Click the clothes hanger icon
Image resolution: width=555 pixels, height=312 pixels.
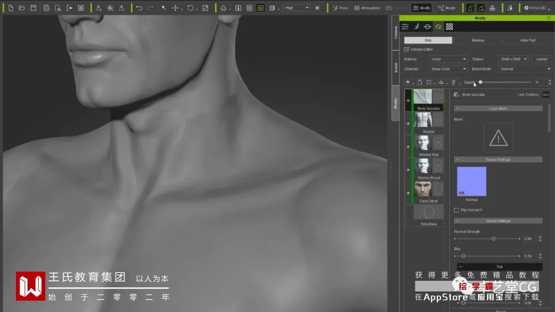121,8
